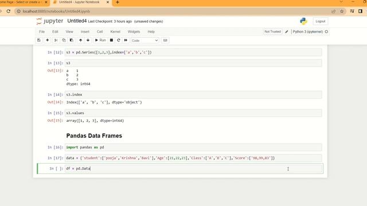Viewport: 367px width, 206px height.
Task: Insert cell below with plus icon
Action: [47, 40]
